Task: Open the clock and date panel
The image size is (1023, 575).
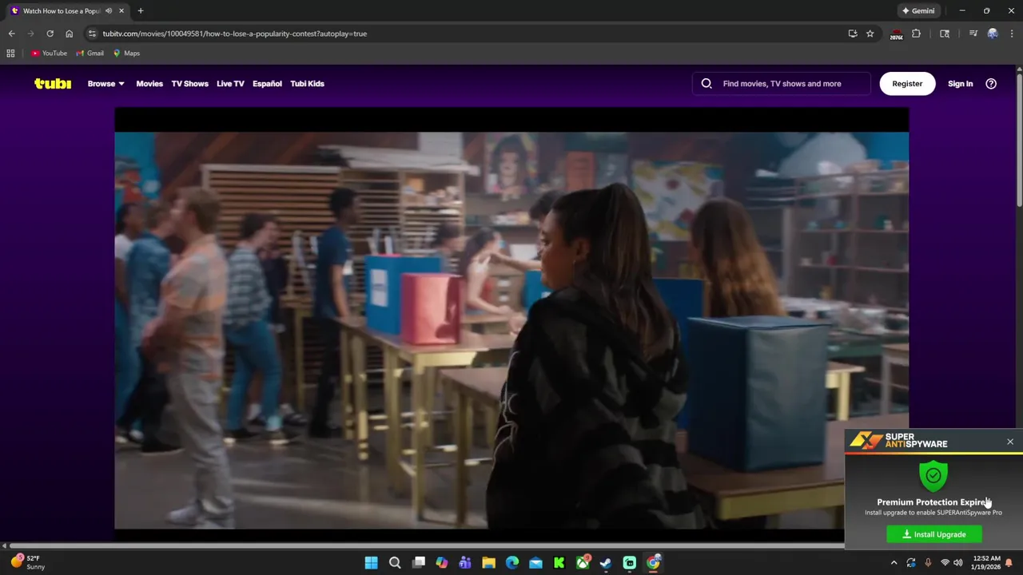Action: 986,562
